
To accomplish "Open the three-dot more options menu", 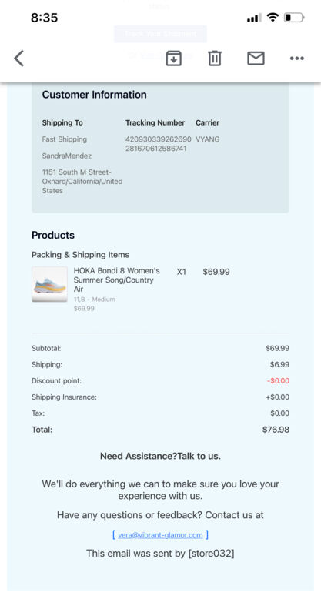I will point(296,59).
